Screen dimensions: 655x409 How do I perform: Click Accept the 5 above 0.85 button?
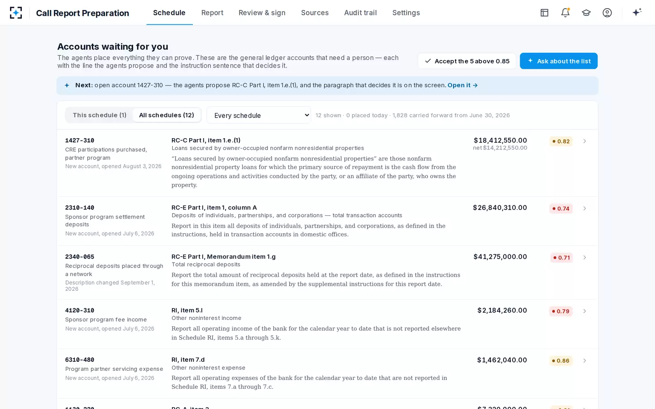click(467, 61)
